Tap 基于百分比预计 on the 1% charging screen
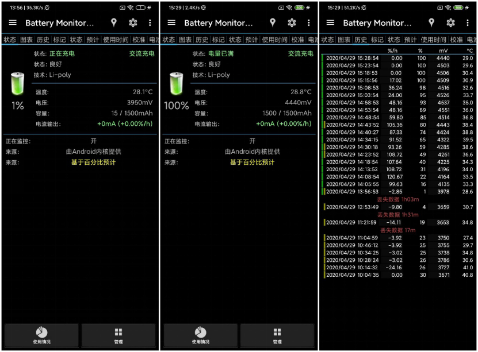The width and height of the screenshot is (478, 352). (93, 163)
